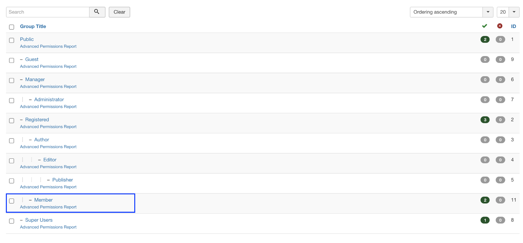Viewport: 523px width, 243px height.
Task: Open the Author group link
Action: click(x=42, y=140)
